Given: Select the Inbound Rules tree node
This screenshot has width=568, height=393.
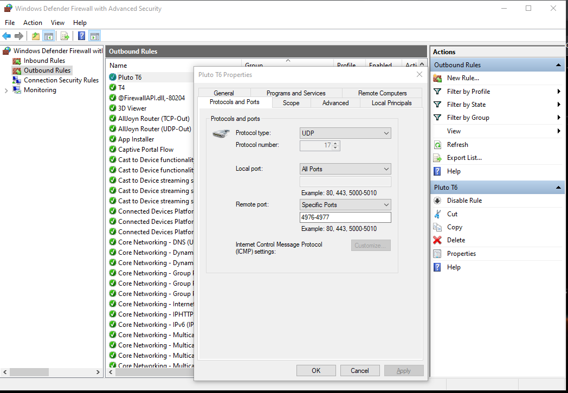Looking at the screenshot, I should click(x=44, y=61).
